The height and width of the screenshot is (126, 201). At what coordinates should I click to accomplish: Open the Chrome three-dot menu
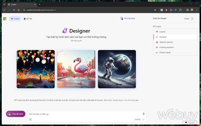point(197,10)
